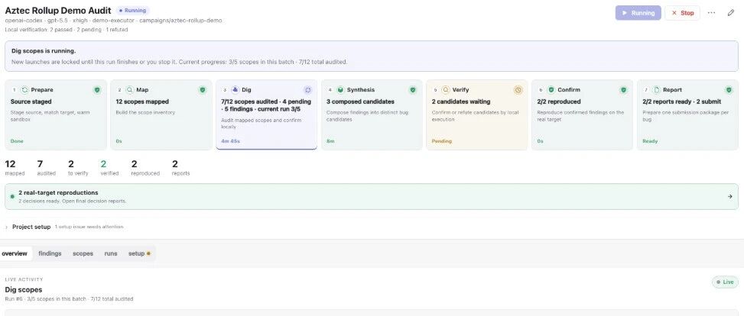
Task: Click the 'Ready' label on Report card
Action: (650, 141)
